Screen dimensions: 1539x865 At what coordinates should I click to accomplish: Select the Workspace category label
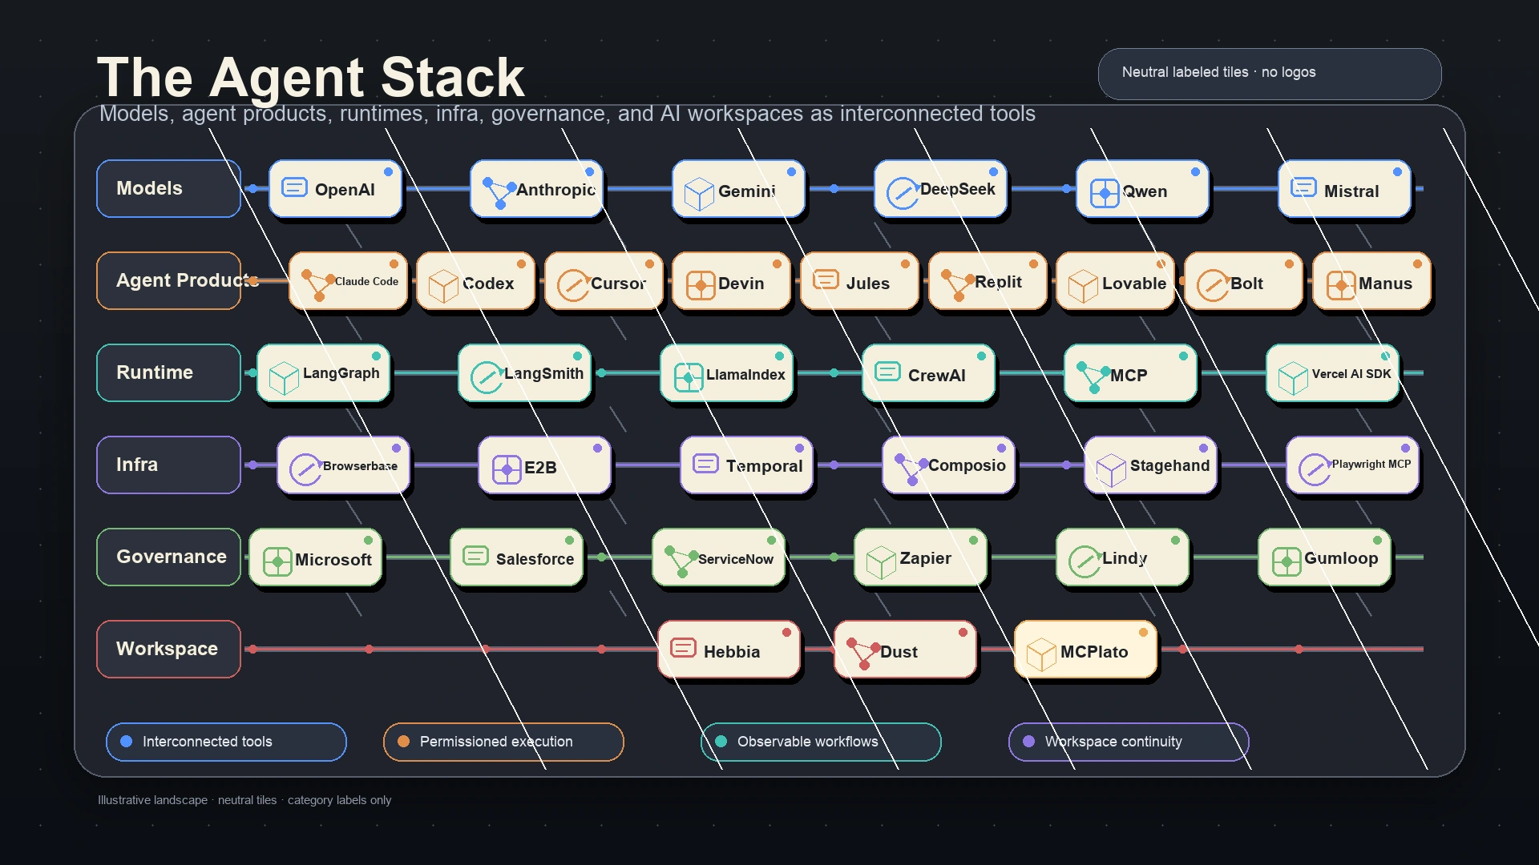tap(168, 649)
